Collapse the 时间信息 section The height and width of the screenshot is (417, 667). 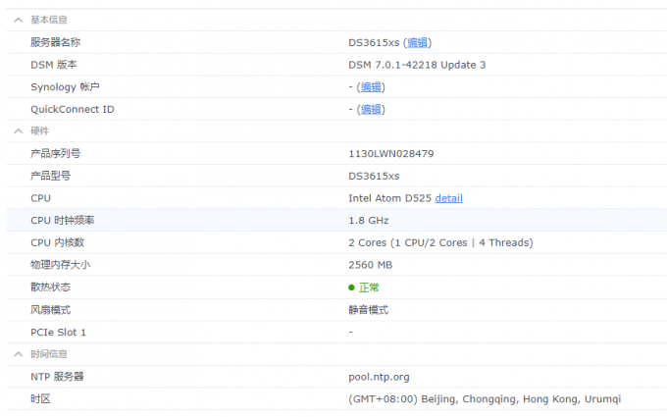coord(19,354)
